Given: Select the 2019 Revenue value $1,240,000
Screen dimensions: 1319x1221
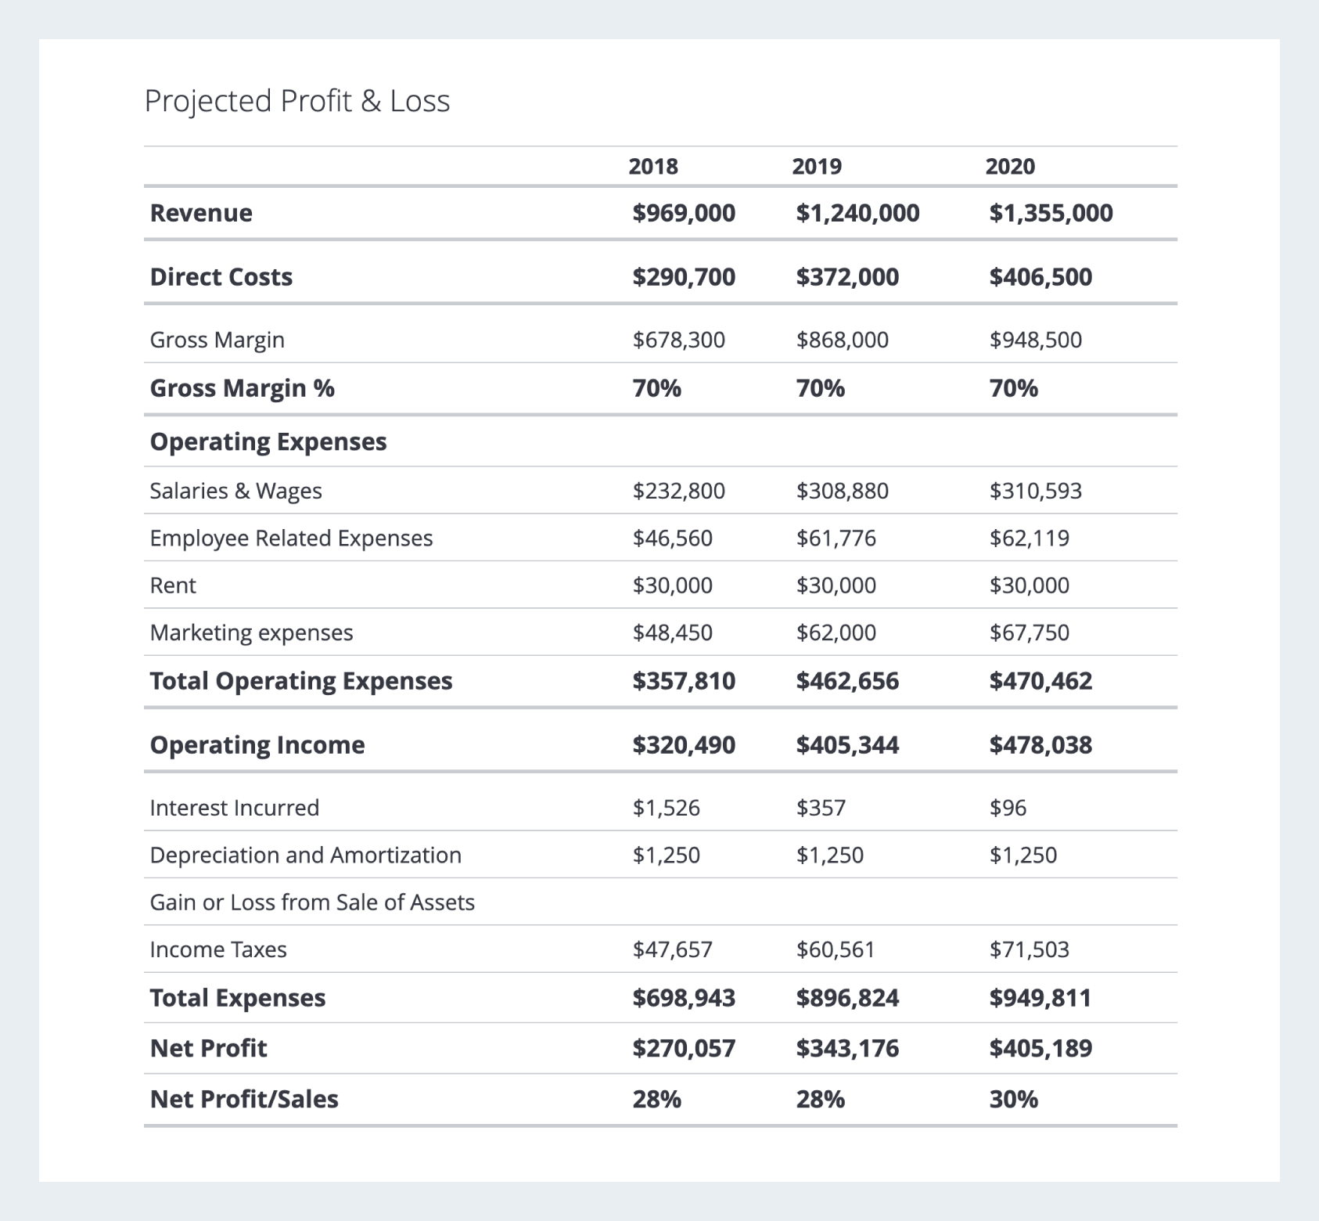Looking at the screenshot, I should pyautogui.click(x=857, y=213).
